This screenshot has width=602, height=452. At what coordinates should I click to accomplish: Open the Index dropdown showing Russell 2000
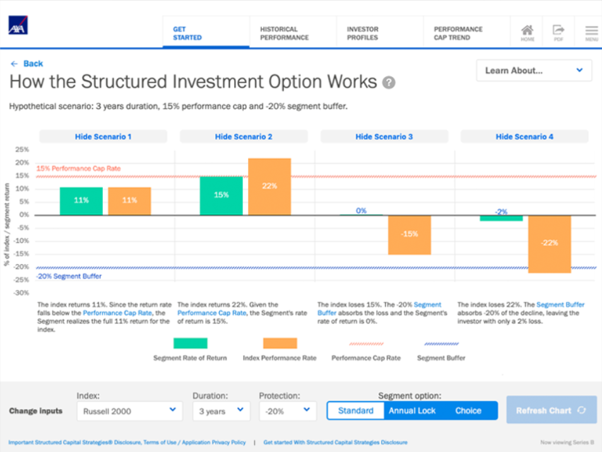tap(129, 411)
